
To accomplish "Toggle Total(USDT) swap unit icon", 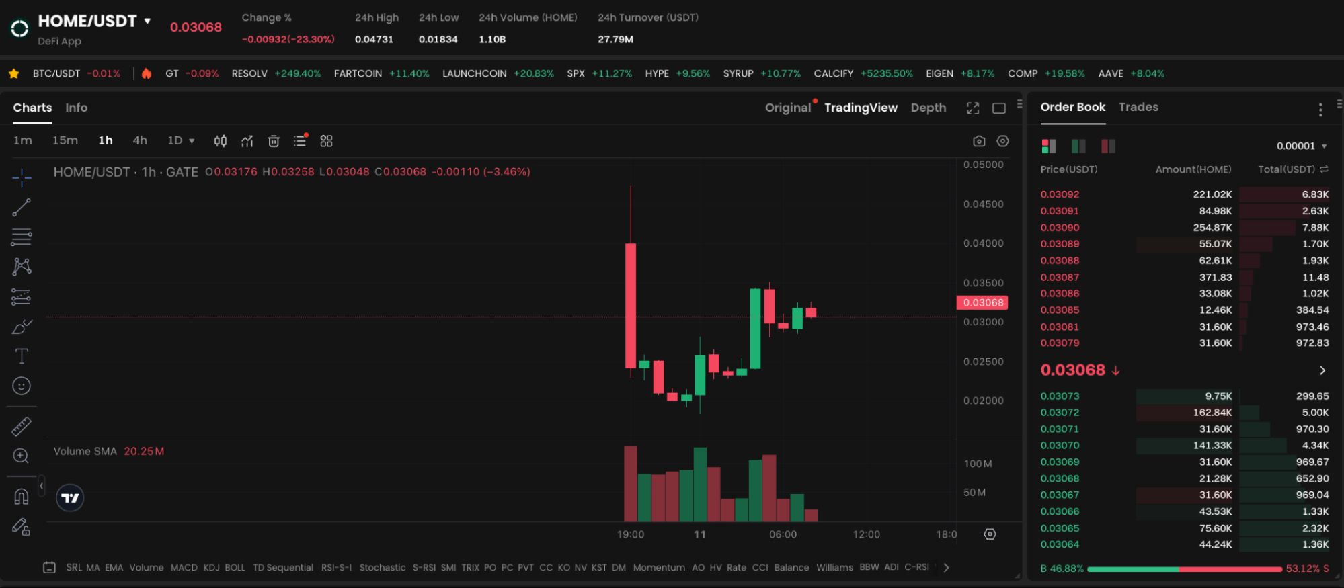I will point(1324,169).
